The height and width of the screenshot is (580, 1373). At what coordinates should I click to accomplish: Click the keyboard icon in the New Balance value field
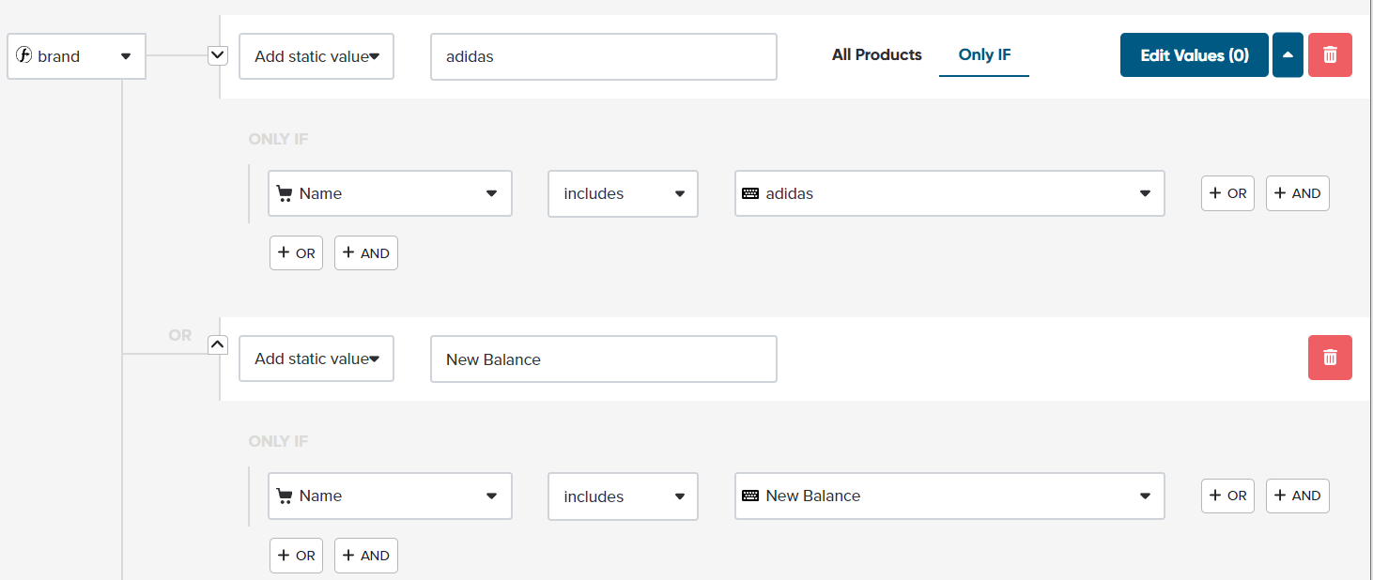coord(750,496)
